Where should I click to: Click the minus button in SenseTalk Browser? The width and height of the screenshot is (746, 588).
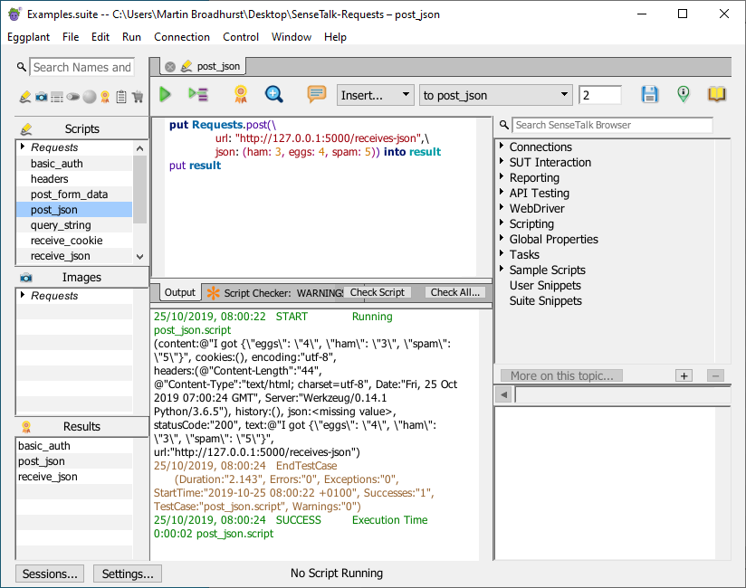tap(715, 376)
